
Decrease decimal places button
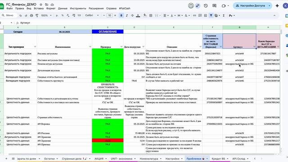pos(68,16)
